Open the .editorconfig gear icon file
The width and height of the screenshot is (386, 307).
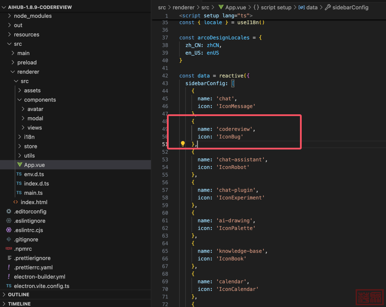tap(9, 212)
